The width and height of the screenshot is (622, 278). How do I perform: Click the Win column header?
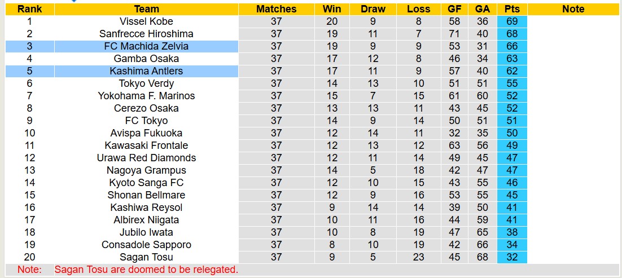(332, 9)
